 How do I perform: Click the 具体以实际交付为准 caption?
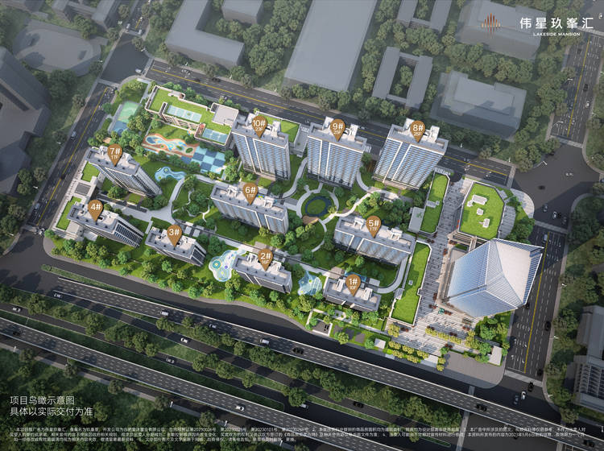[x=52, y=412]
